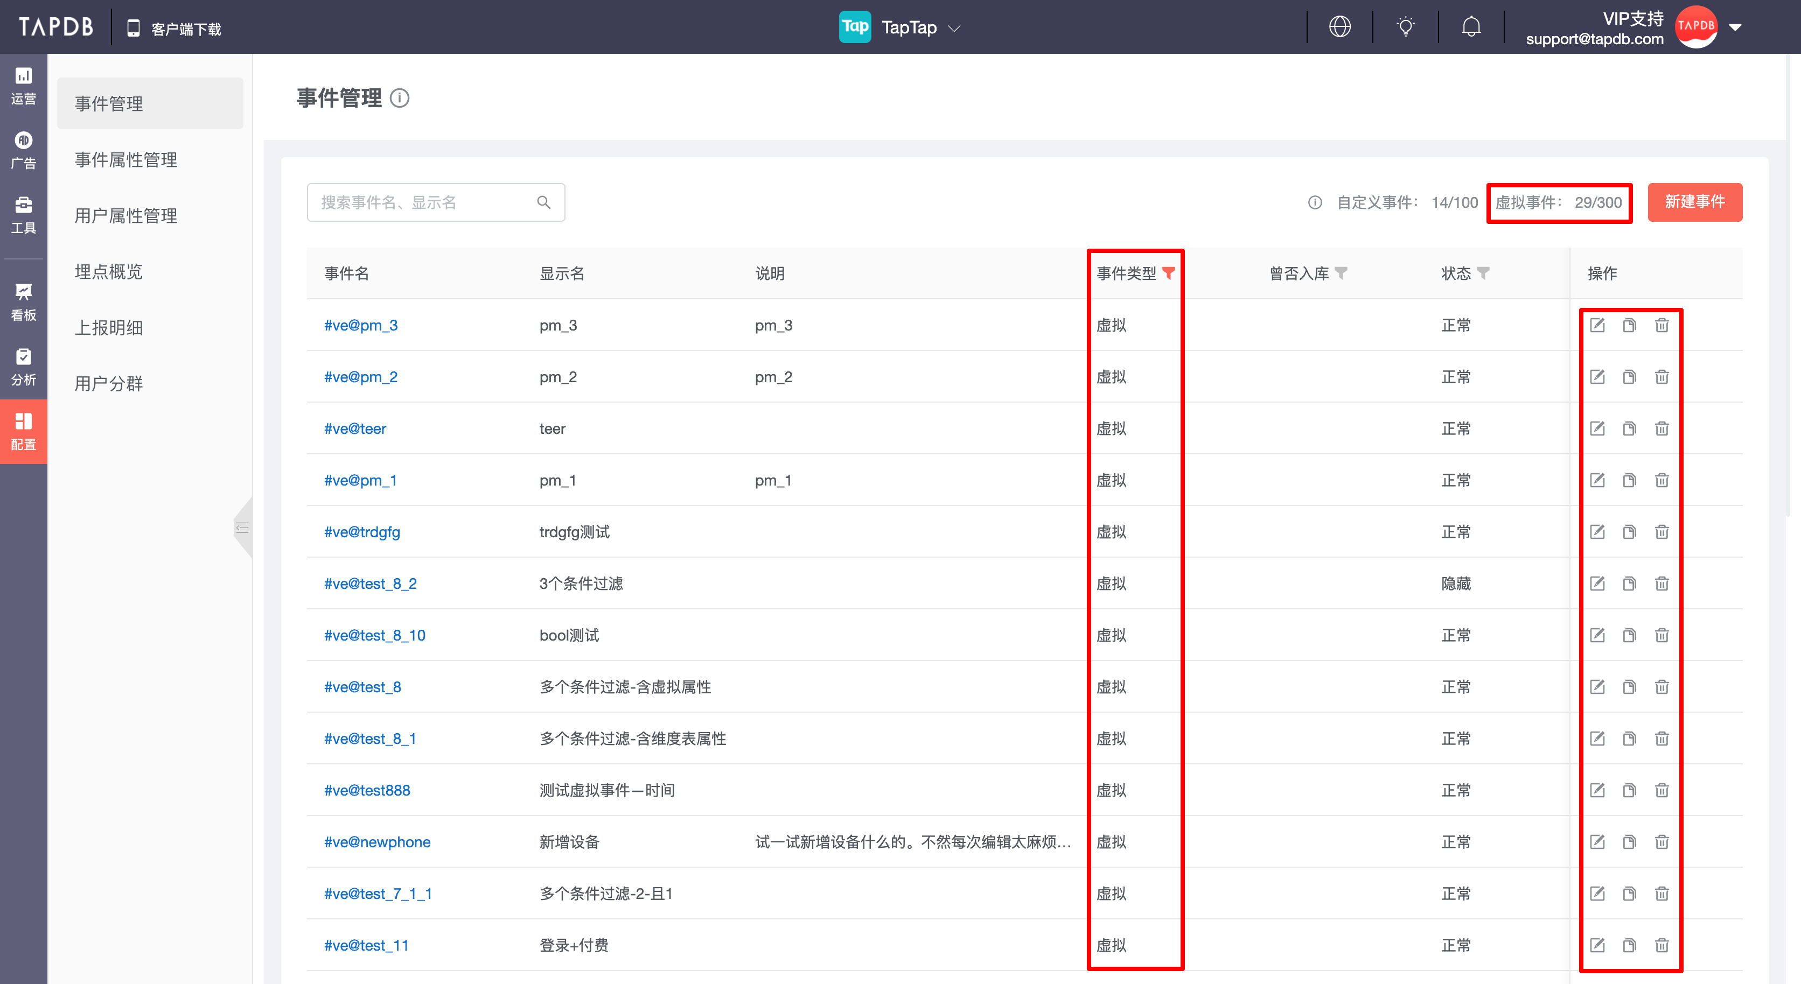
Task: Edit the #ve@test888 event
Action: pyautogui.click(x=1597, y=790)
